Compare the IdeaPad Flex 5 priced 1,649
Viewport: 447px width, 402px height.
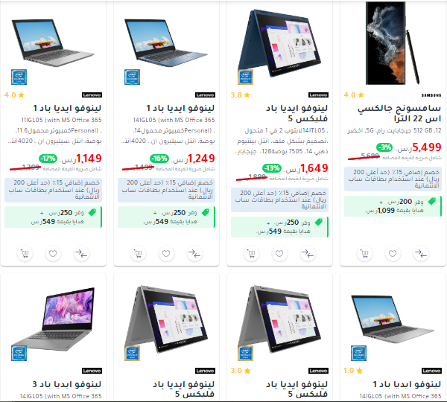click(308, 254)
